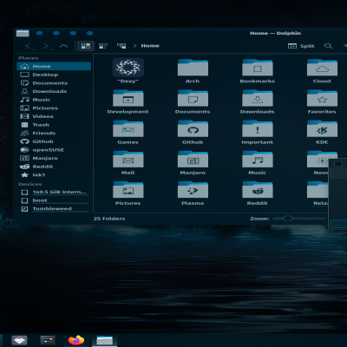
Task: Select Home in the Places sidebar
Action: (x=54, y=66)
